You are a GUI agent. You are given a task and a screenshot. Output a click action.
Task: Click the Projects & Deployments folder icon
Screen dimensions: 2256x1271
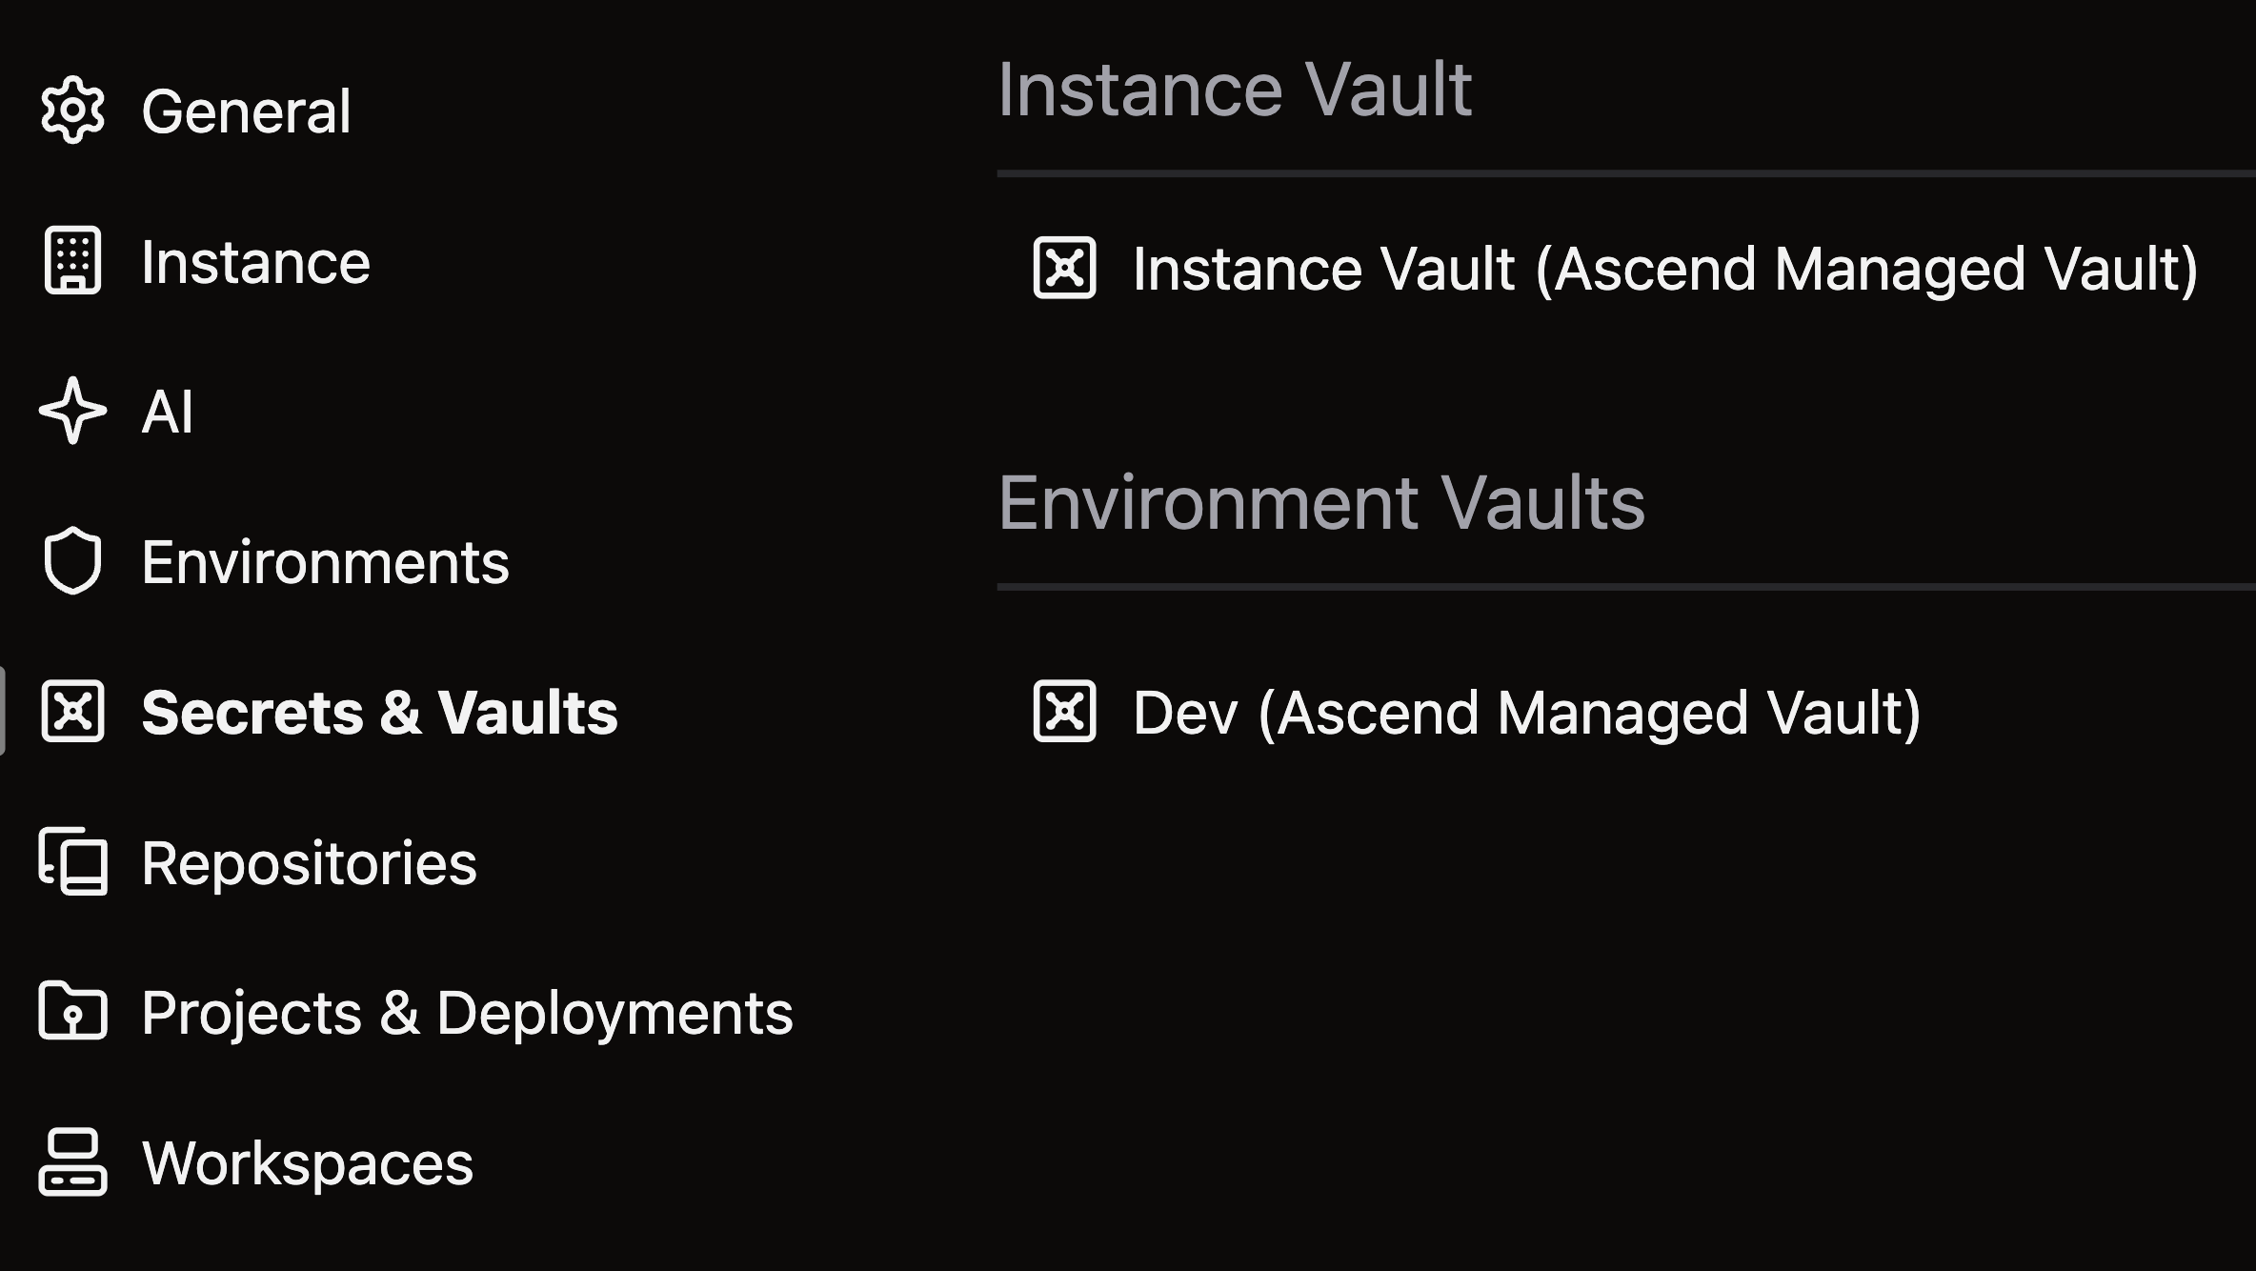(72, 1012)
